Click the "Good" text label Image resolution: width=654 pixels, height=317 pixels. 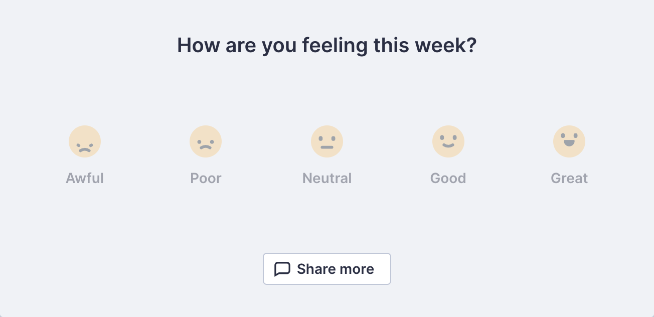click(448, 178)
